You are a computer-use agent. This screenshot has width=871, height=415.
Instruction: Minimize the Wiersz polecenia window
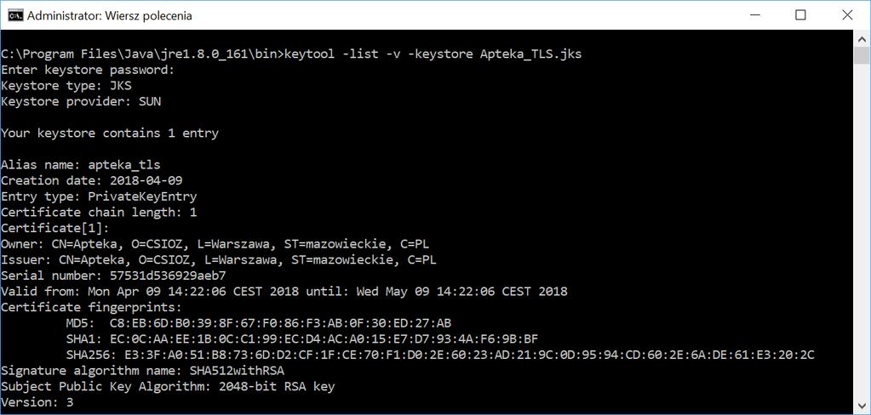pyautogui.click(x=753, y=15)
